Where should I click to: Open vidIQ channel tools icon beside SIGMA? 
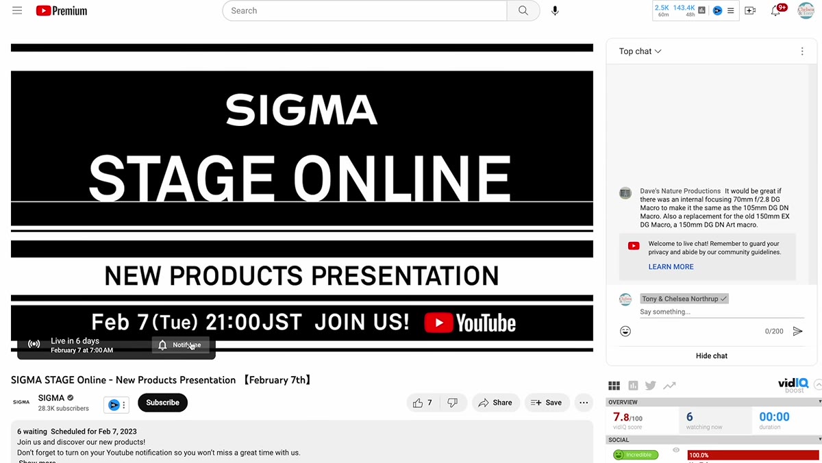[116, 405]
